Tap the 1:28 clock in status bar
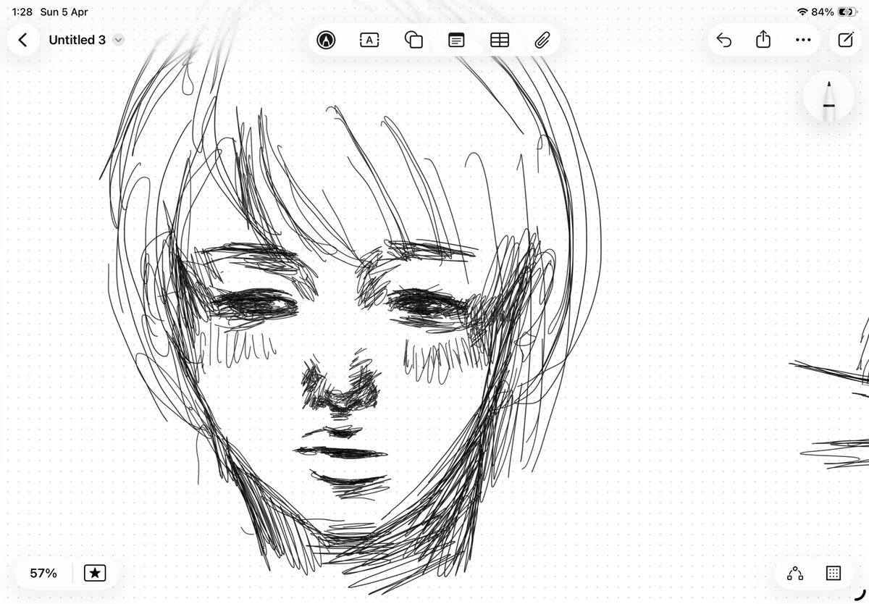Viewport: 869px width, 604px height. pyautogui.click(x=22, y=12)
